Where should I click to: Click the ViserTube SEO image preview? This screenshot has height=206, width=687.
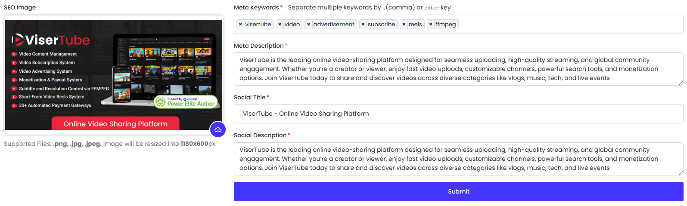(x=114, y=74)
